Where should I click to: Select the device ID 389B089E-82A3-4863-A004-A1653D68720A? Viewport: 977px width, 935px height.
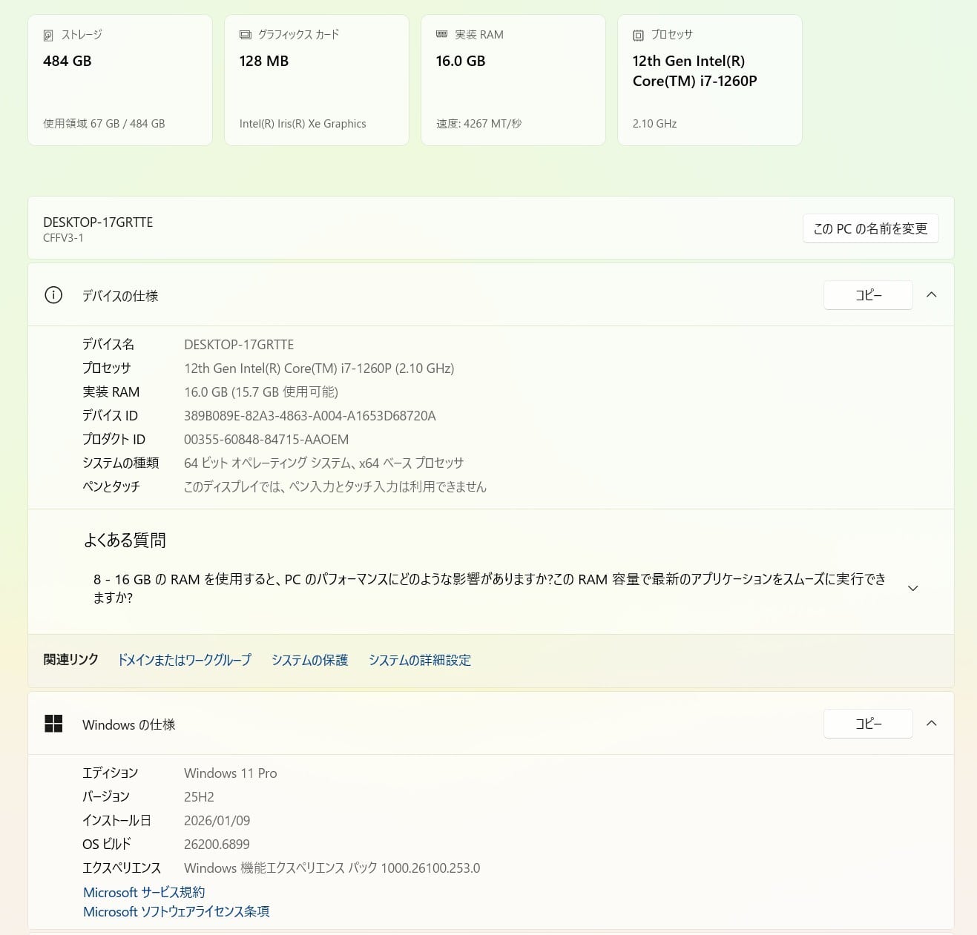point(310,416)
